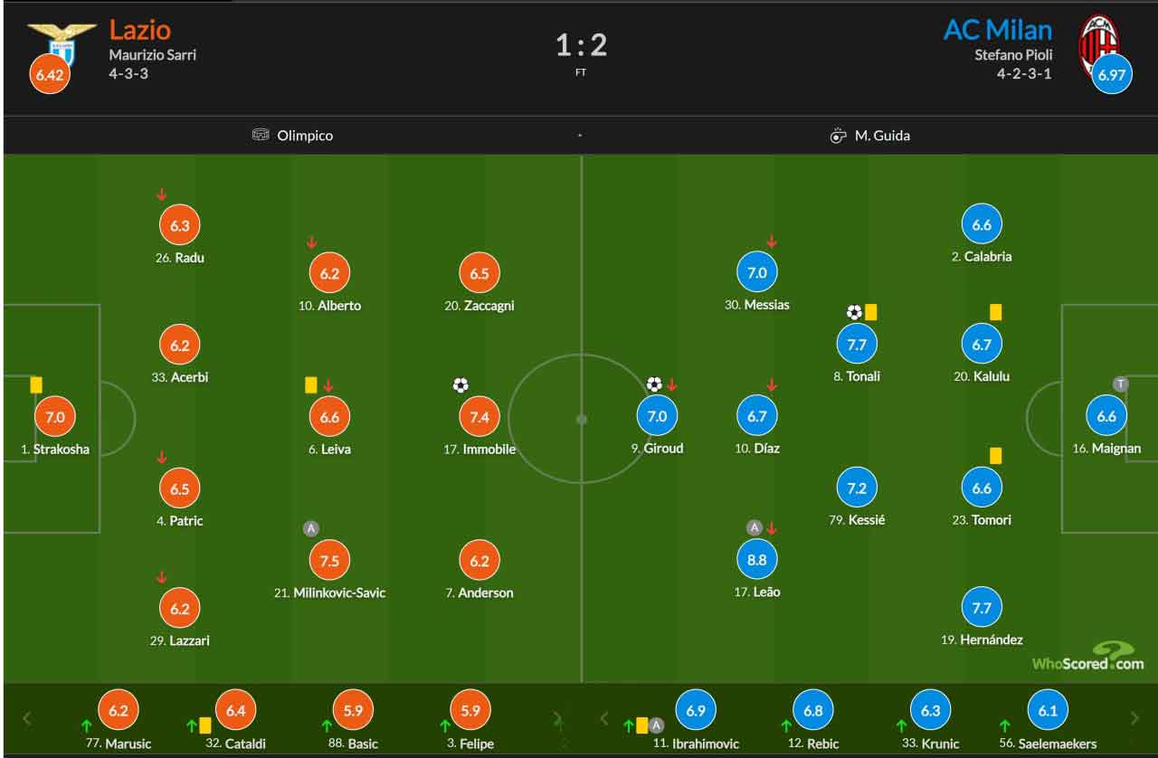
Task: Select Ibrahimovic's 6.9 substitute rating
Action: (696, 710)
